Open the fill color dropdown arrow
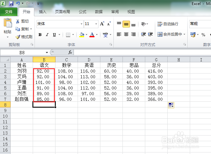This screenshot has width=211, height=154. [x=86, y=35]
